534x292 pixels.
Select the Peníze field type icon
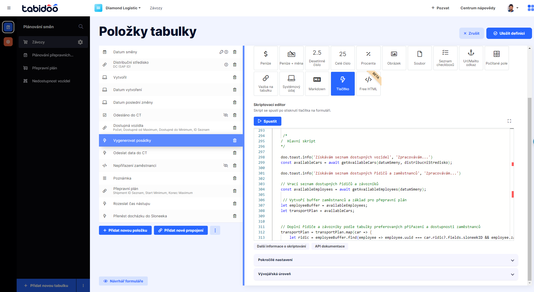pos(265,58)
